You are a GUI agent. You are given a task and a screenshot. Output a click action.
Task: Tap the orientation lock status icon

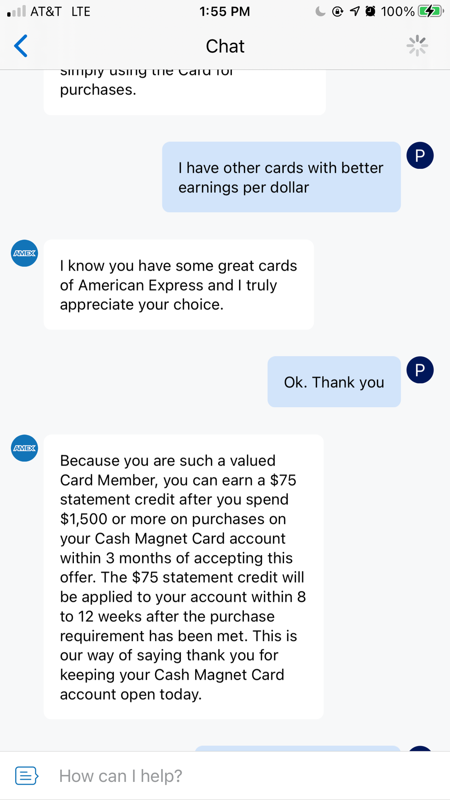(x=337, y=11)
